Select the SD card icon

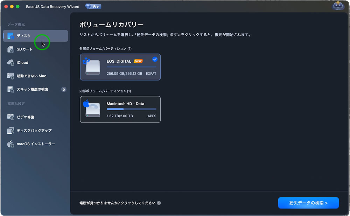10,49
